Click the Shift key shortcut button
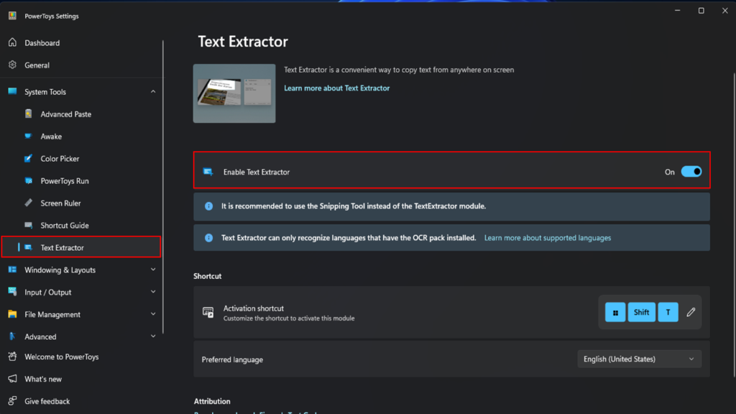 click(641, 312)
